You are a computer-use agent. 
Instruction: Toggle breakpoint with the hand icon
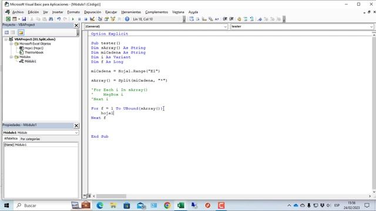click(x=239, y=19)
